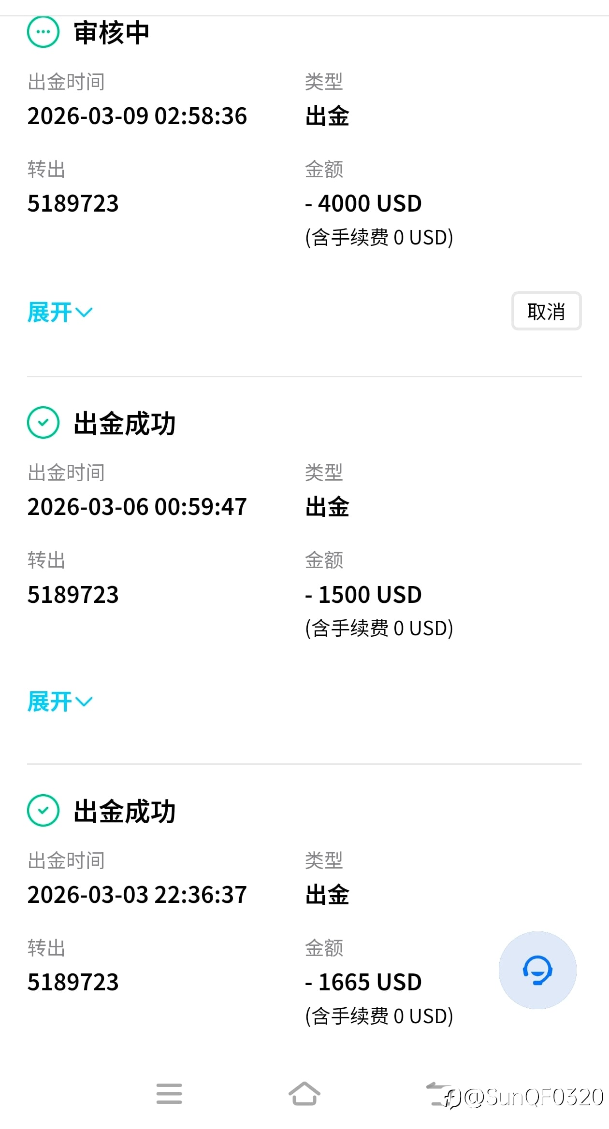This screenshot has height=1129, width=609.
Task: Cancel the pending 4000 USD withdrawal
Action: (546, 311)
